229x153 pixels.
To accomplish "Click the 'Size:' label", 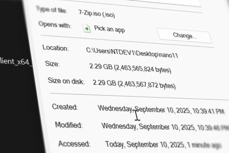I will [x=52, y=64].
